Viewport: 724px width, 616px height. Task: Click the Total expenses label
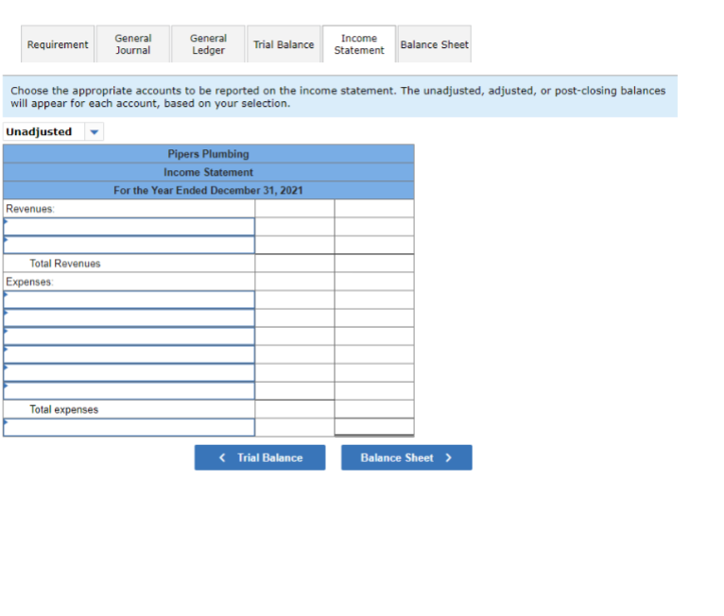pos(64,409)
